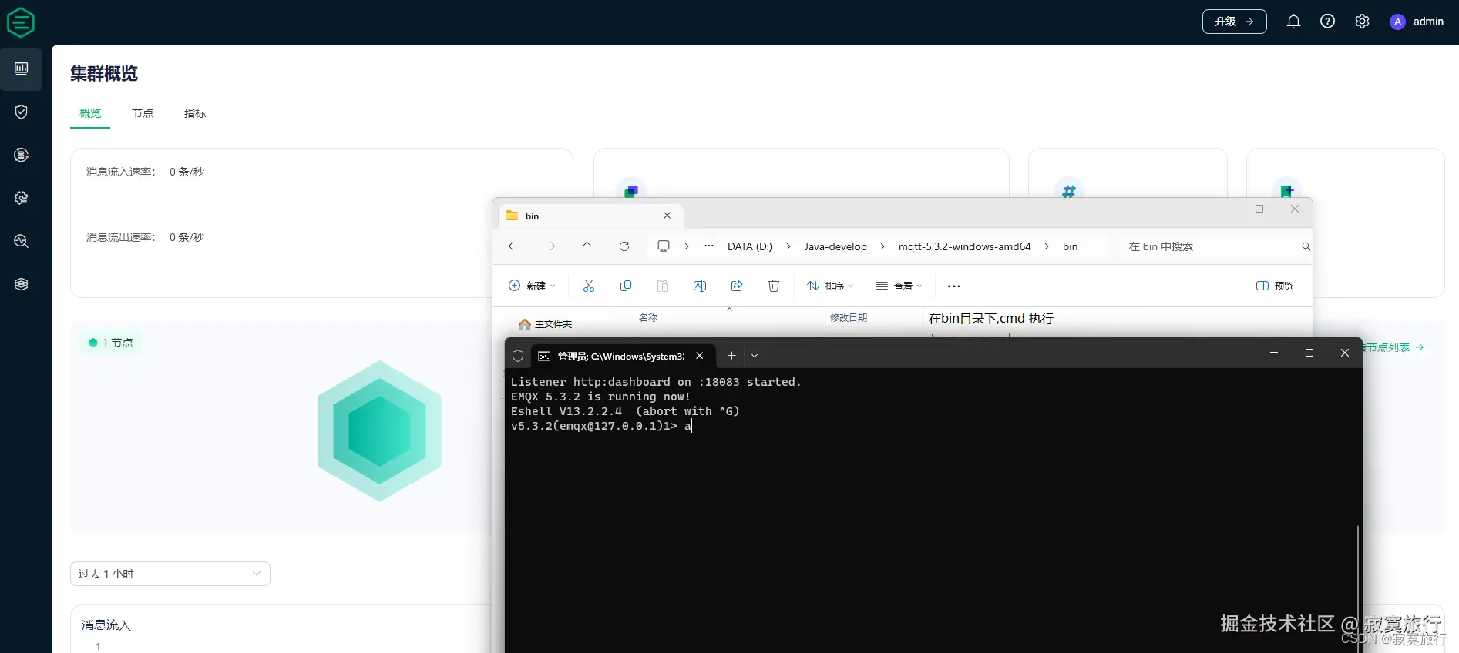Select 主文件夹 in navigation pane
1459x653 pixels.
coord(546,324)
